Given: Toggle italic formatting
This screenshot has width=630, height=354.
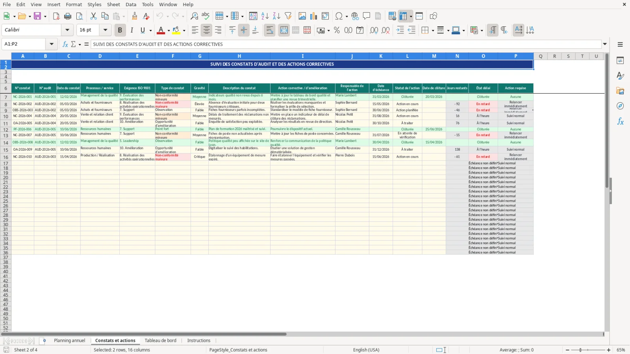Looking at the screenshot, I should (132, 30).
